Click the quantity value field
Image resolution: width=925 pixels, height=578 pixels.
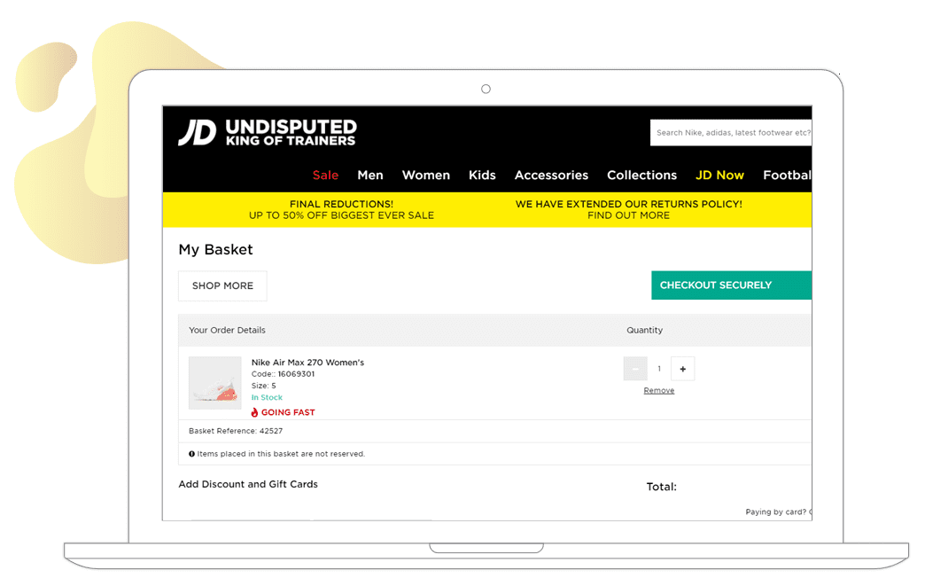659,369
